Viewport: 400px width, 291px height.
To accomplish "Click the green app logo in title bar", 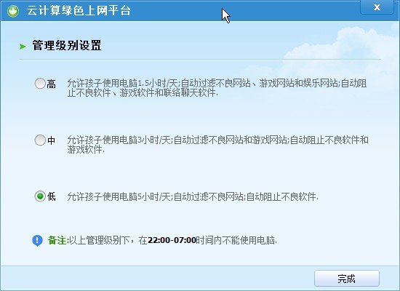I will (13, 11).
